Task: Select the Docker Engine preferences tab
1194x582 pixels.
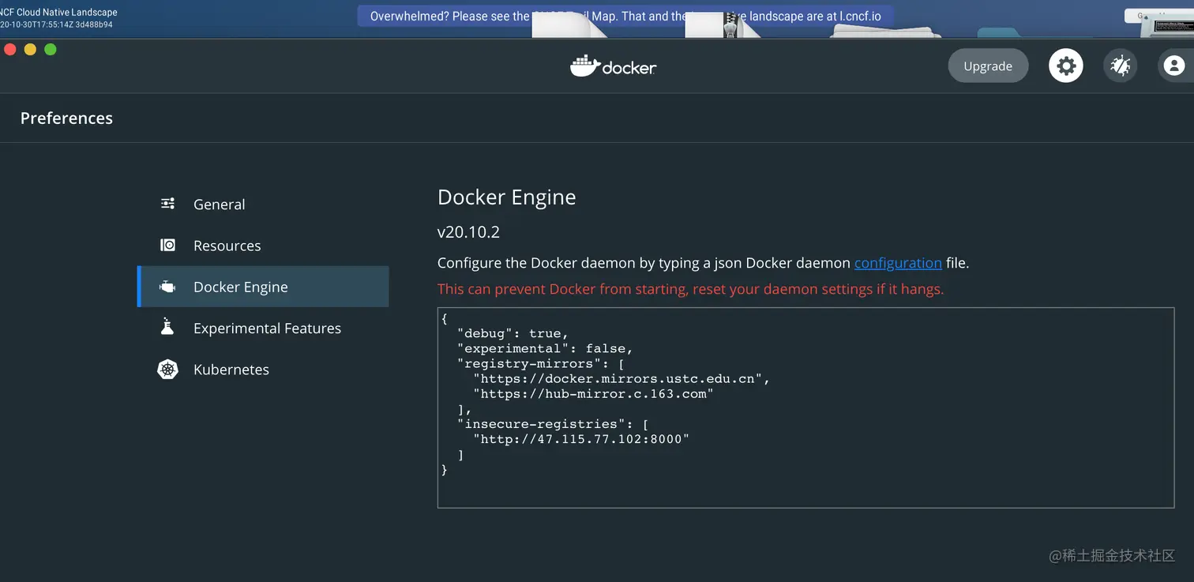Action: tap(263, 287)
